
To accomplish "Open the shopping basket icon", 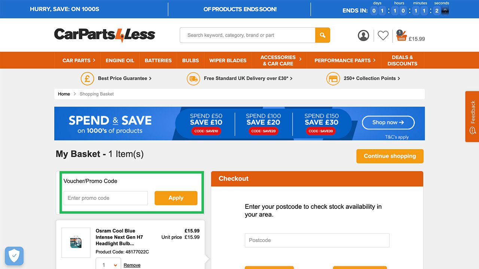I will [x=402, y=36].
